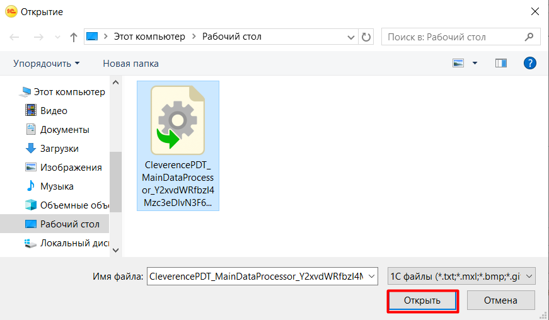This screenshot has height=320, width=549.
Task: Go up one folder level
Action: click(x=73, y=37)
